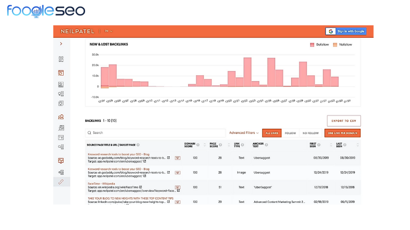This screenshot has width=410, height=230.
Task: Click the people/competitors icon in sidebar
Action: pos(61,117)
